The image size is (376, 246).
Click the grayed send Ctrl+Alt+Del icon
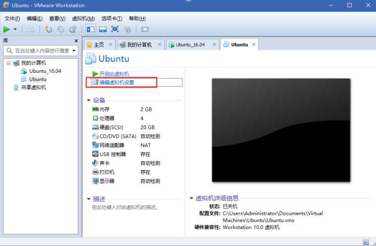tap(31, 29)
